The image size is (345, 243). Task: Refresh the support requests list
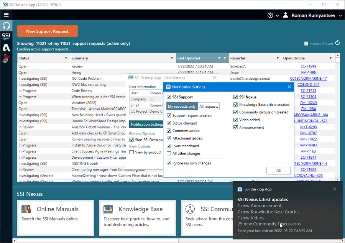[x=337, y=43]
